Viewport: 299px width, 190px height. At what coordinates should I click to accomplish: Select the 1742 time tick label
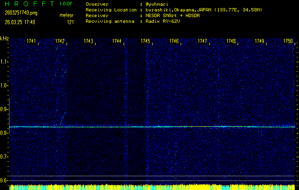pyautogui.click(x=60, y=41)
